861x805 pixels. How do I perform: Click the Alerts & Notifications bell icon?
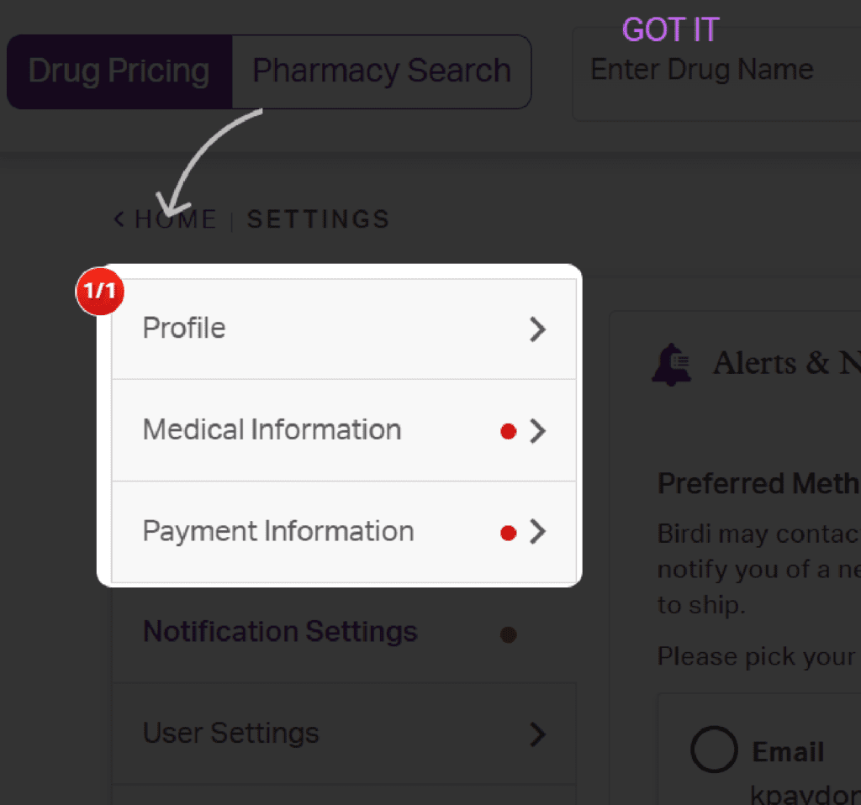coord(670,363)
